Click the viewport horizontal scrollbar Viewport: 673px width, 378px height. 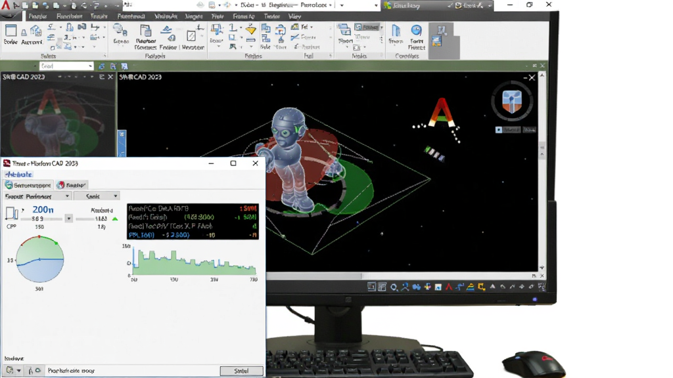tap(399, 276)
